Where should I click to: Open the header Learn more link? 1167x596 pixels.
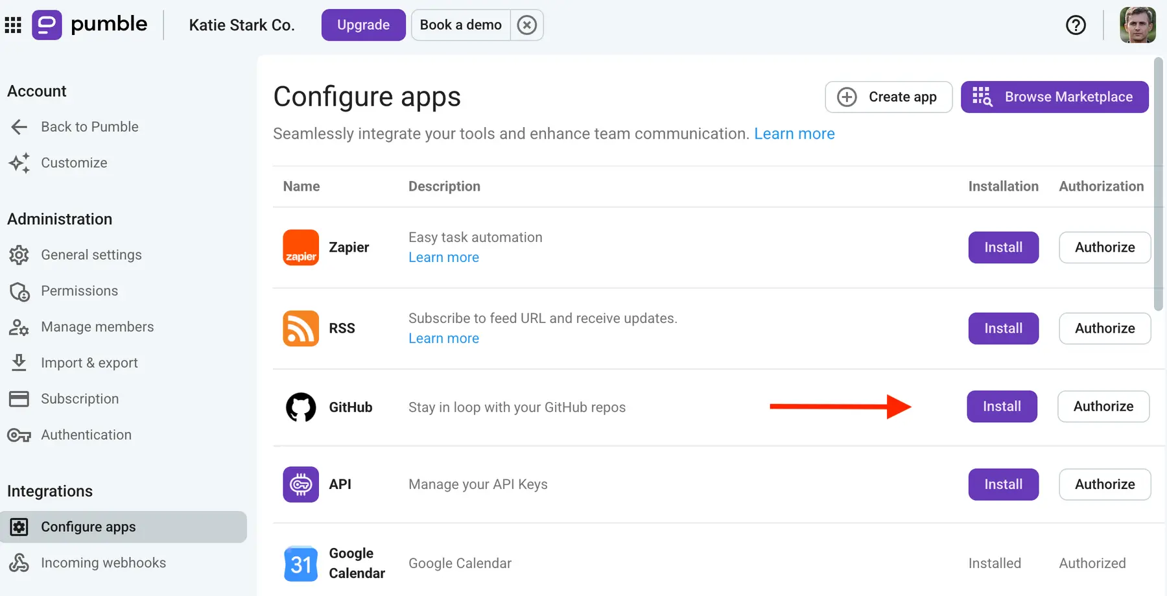coord(794,134)
